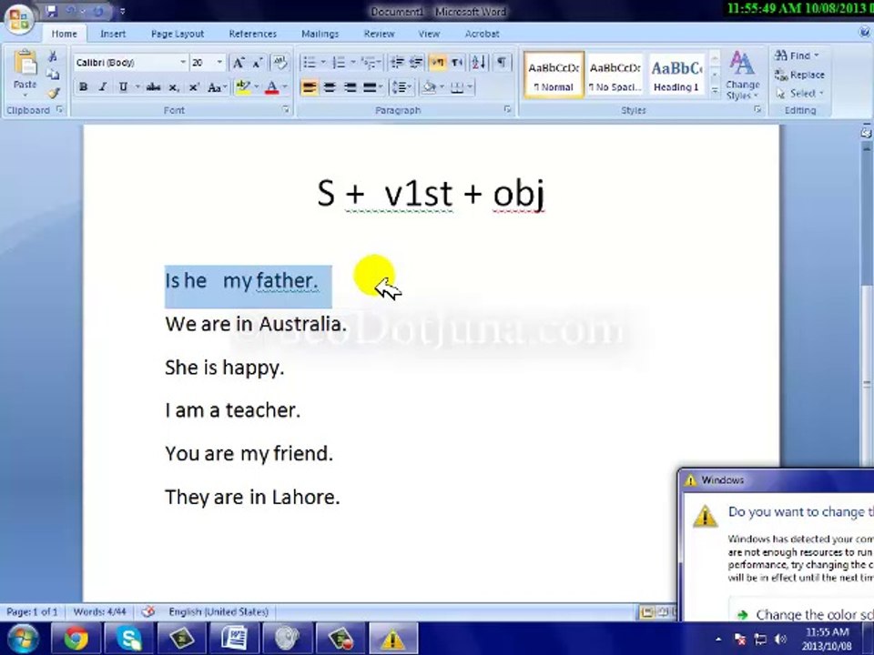Viewport: 874px width, 655px height.
Task: Show paragraph marks with pilcrow icon
Action: [x=502, y=62]
